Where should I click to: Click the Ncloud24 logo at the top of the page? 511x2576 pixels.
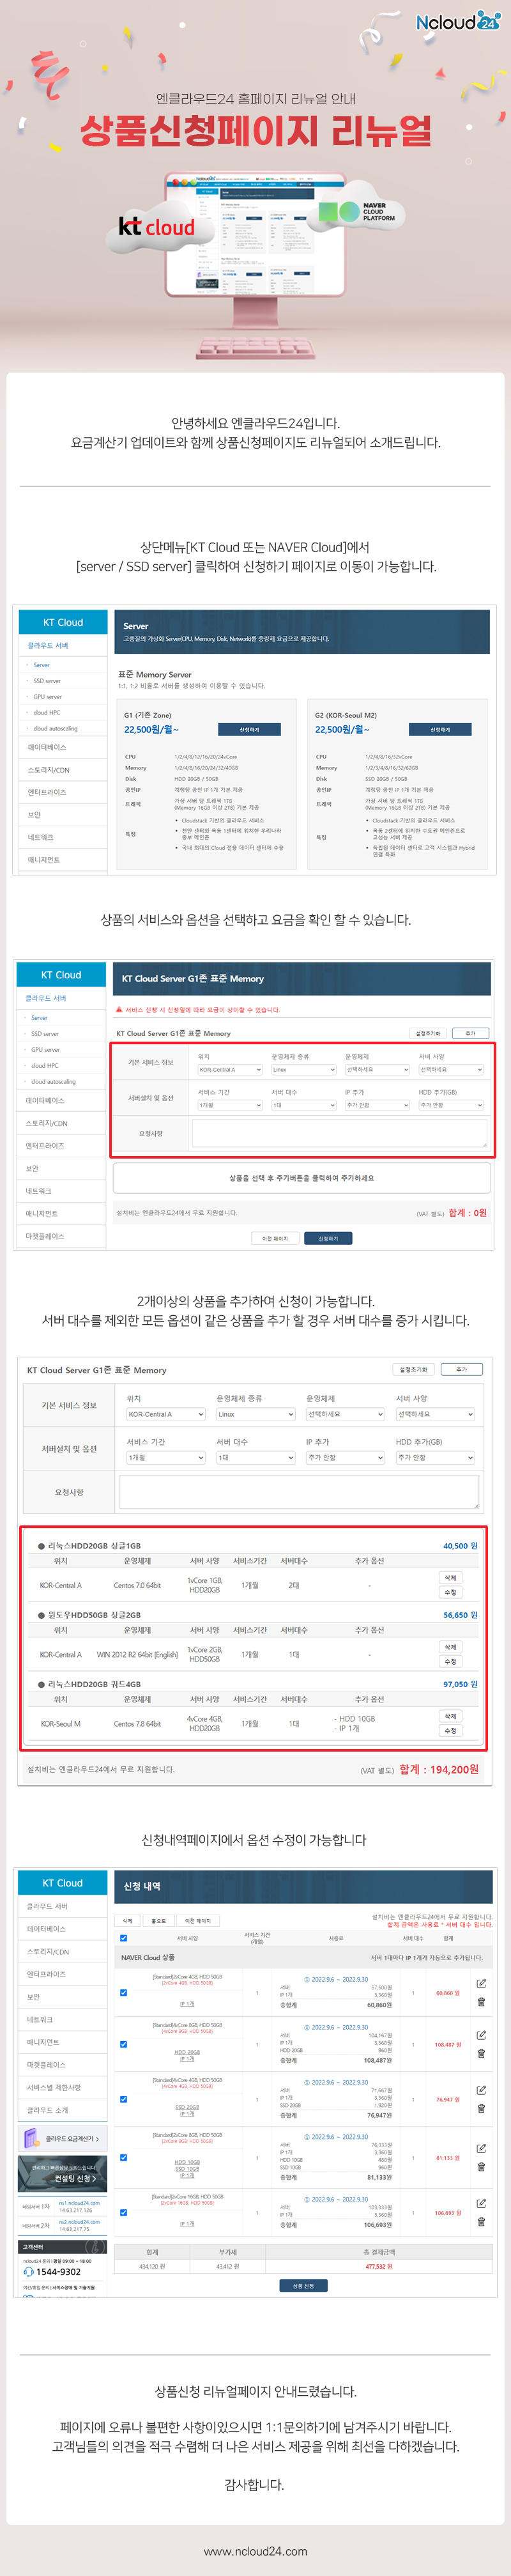point(458,21)
